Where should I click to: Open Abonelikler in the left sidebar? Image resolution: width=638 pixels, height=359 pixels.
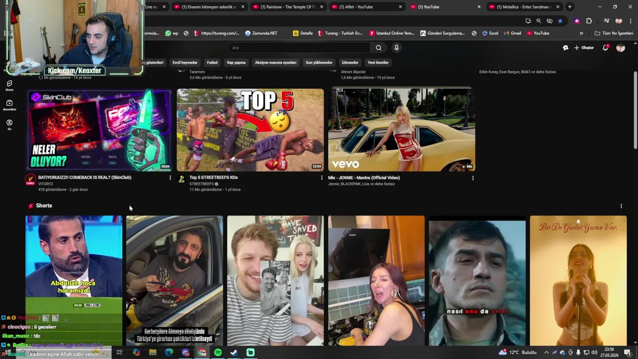(x=9, y=105)
